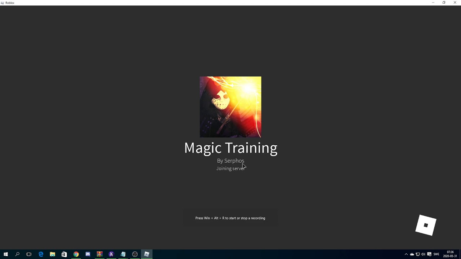
Task: Click the By Serphos creator text
Action: click(x=230, y=161)
